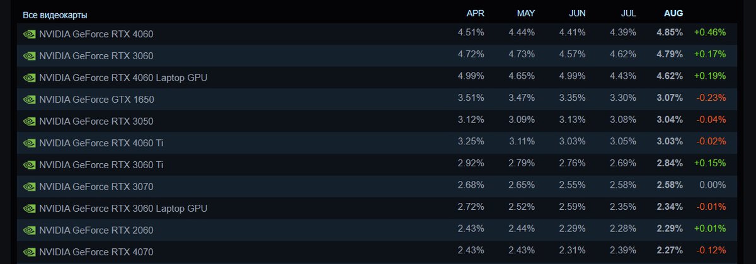This screenshot has width=756, height=264.
Task: Click NVIDIA logo icon beside RTX 3070
Action: [x=29, y=187]
